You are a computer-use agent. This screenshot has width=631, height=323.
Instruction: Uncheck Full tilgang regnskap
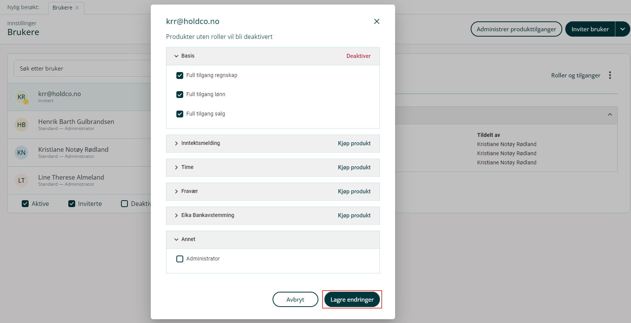coord(180,76)
